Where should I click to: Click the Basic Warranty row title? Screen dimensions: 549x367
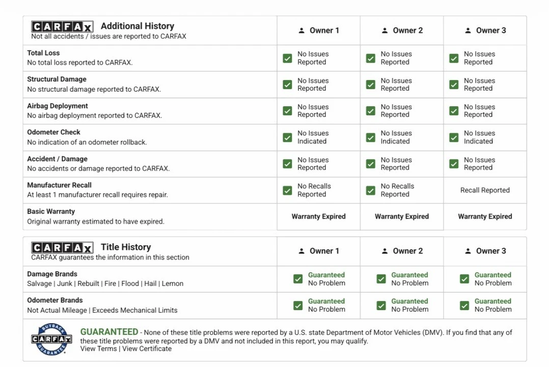click(51, 212)
